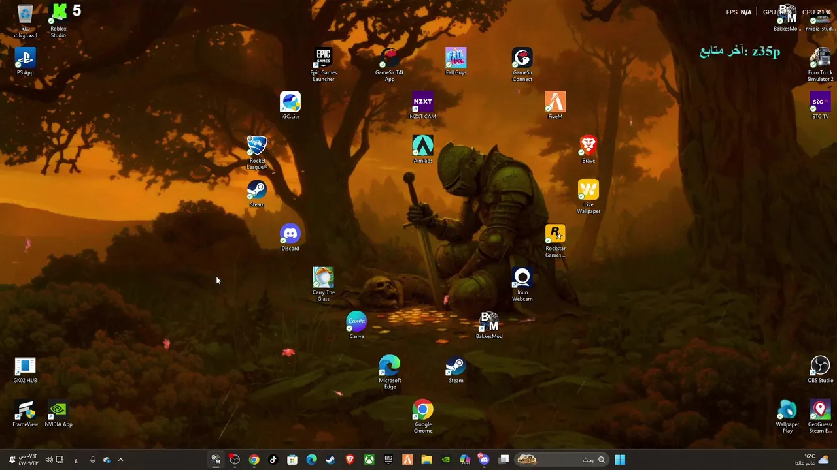The width and height of the screenshot is (837, 470).
Task: Open Brave from the taskbar
Action: pyautogui.click(x=350, y=460)
